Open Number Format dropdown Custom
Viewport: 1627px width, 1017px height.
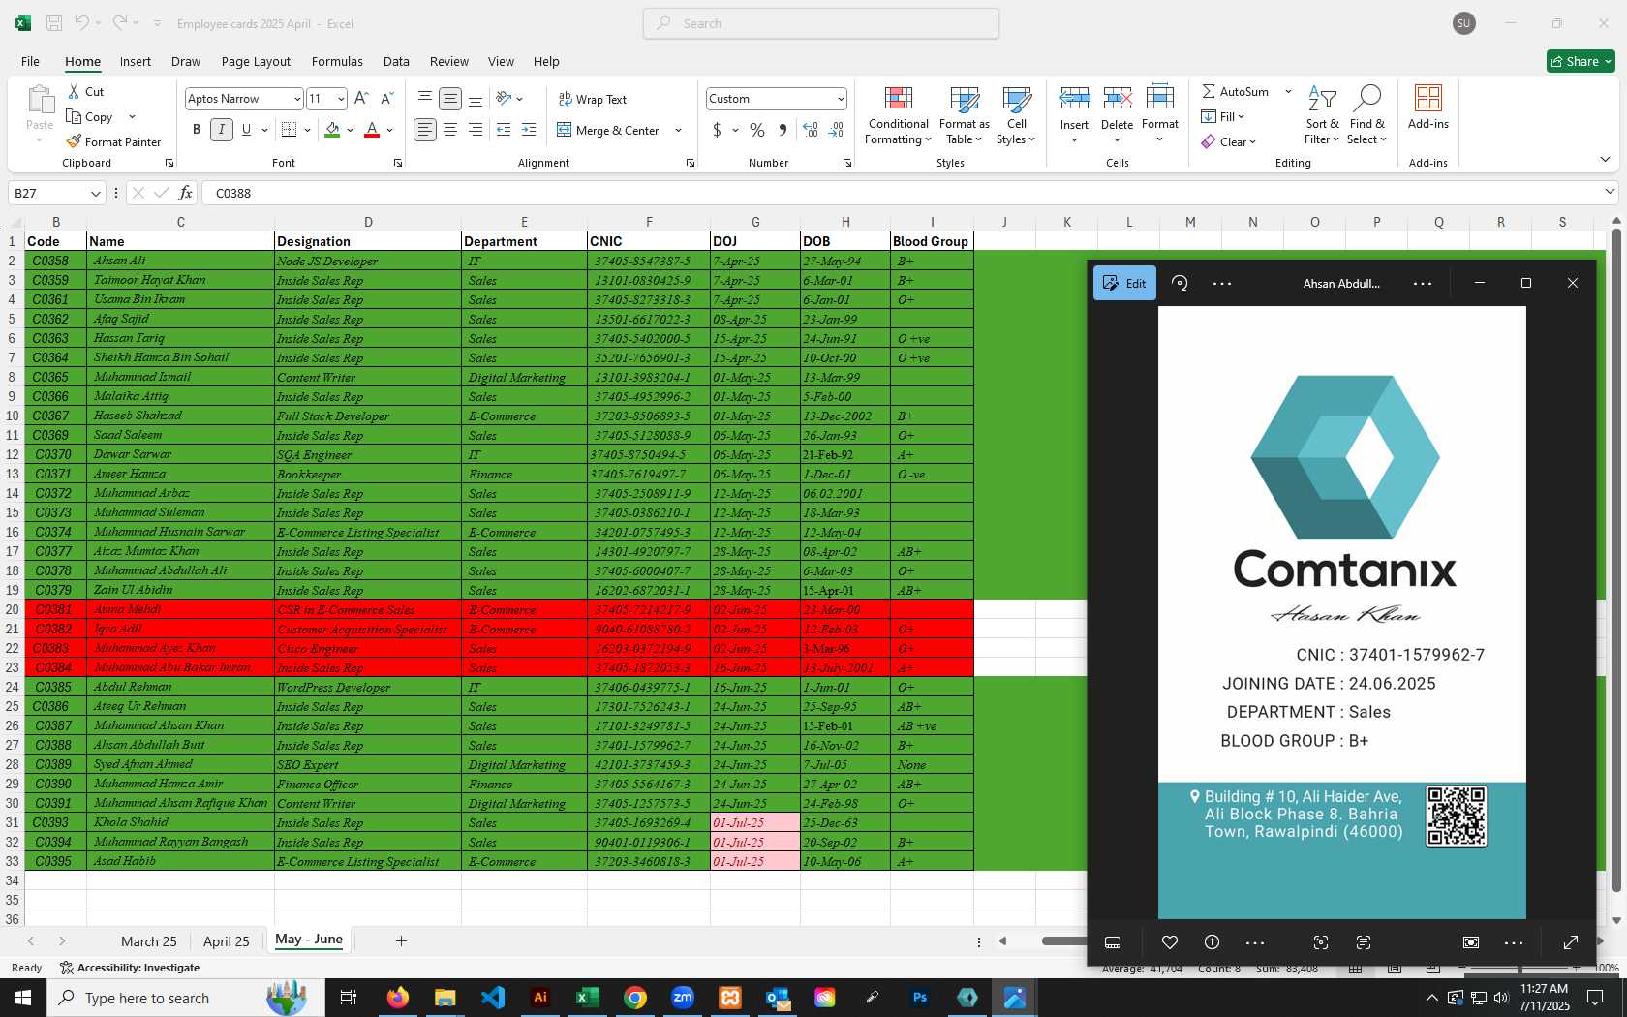[x=840, y=99]
